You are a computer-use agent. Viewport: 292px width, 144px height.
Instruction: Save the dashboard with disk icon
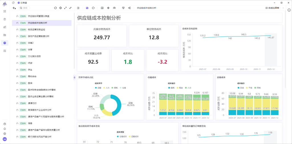click(x=87, y=8)
